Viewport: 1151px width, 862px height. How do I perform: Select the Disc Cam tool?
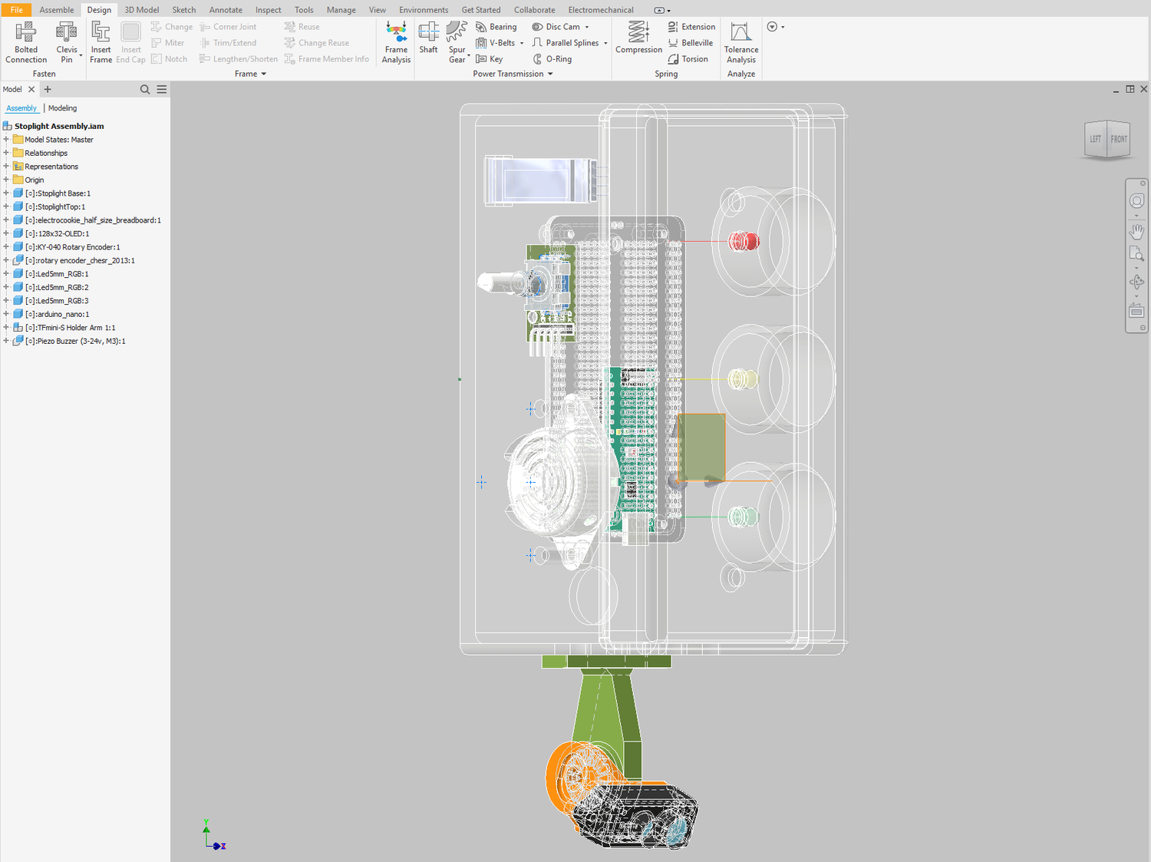point(556,27)
